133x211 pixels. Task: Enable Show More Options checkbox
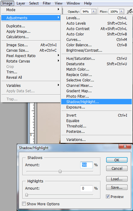pyautogui.click(x=24, y=204)
